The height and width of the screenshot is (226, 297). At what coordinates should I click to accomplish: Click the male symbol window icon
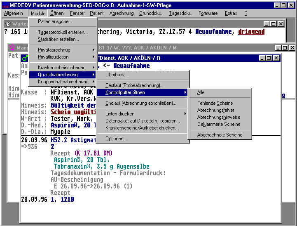(25, 58)
